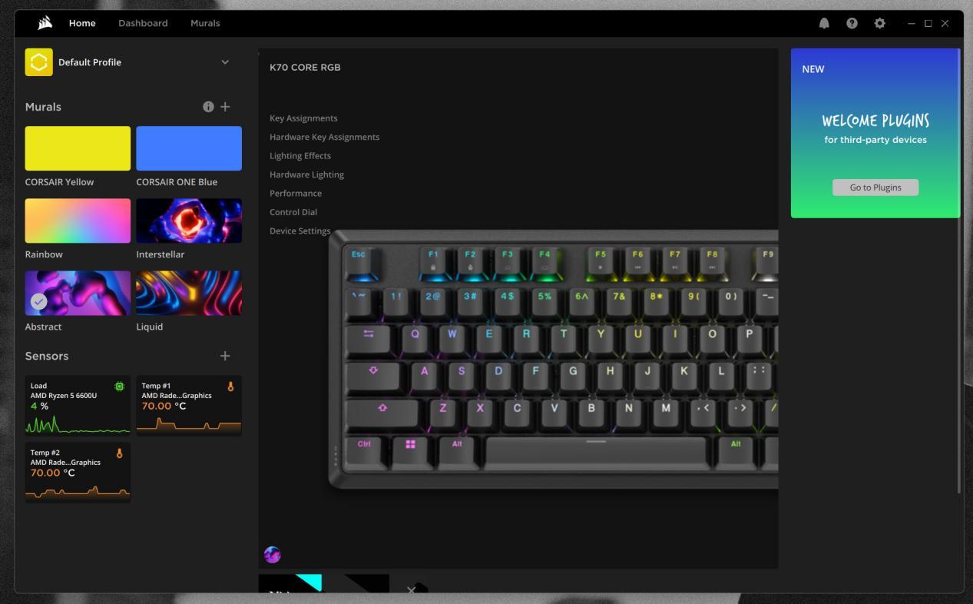
Task: Open Key Assignments
Action: click(303, 118)
